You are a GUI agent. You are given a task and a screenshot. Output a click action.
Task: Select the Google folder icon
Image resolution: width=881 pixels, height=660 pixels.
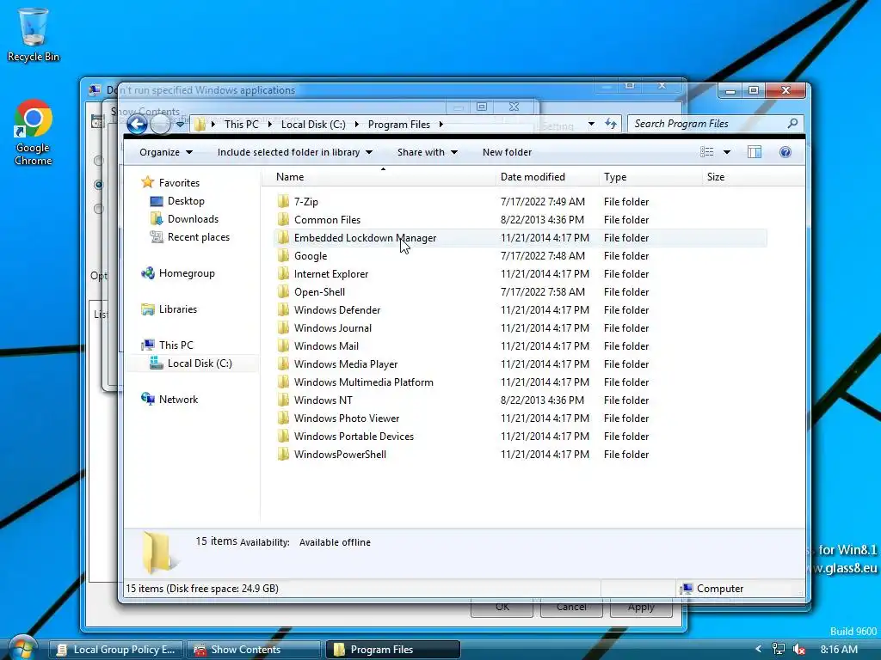[x=284, y=255]
